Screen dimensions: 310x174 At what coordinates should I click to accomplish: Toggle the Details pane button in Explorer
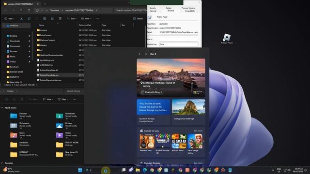pyautogui.click(x=138, y=18)
